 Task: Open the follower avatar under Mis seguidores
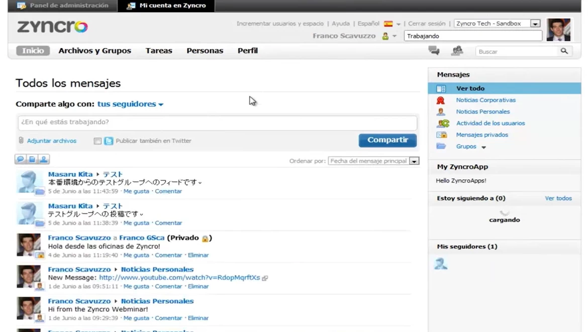[x=441, y=264]
